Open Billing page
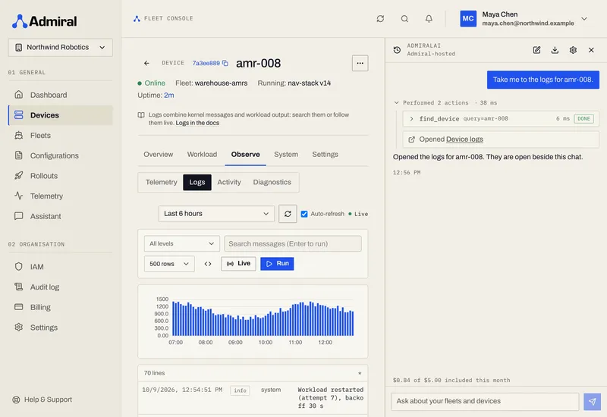Viewport: 607px width, 417px height. [x=61, y=307]
